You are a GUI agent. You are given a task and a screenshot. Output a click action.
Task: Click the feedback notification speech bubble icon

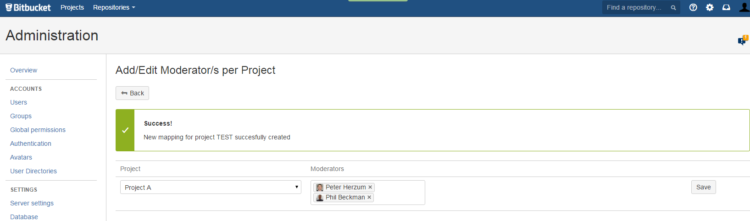(x=742, y=41)
